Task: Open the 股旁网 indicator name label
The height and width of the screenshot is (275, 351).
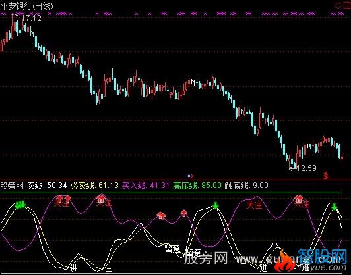Action: point(12,186)
